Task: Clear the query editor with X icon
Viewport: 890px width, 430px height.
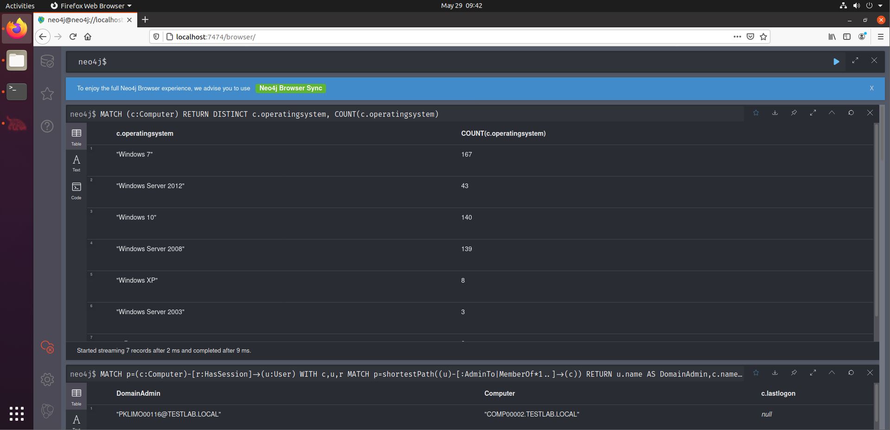Action: point(874,61)
